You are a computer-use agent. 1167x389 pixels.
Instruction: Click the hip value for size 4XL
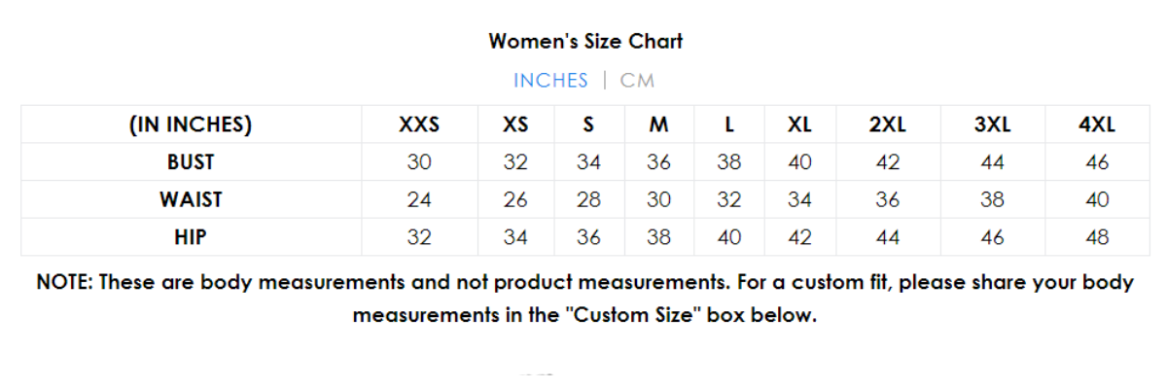(1097, 237)
